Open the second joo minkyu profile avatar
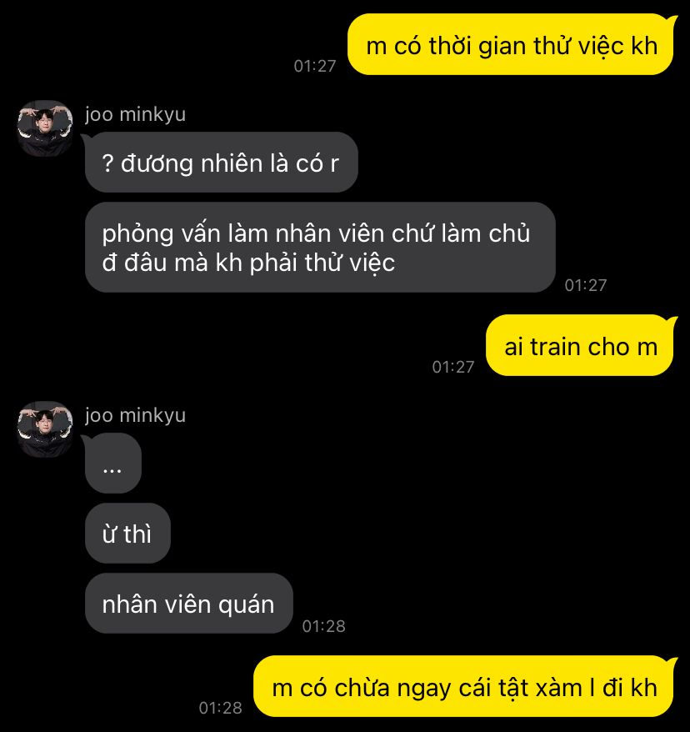The height and width of the screenshot is (732, 690). pos(45,429)
